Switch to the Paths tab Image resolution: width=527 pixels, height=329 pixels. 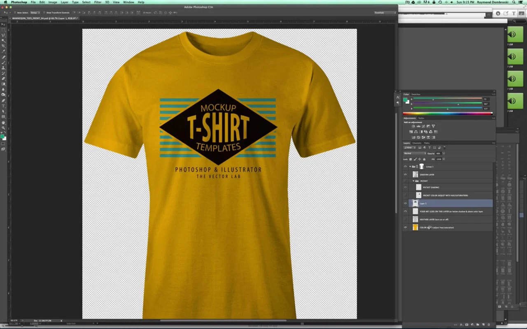click(427, 143)
